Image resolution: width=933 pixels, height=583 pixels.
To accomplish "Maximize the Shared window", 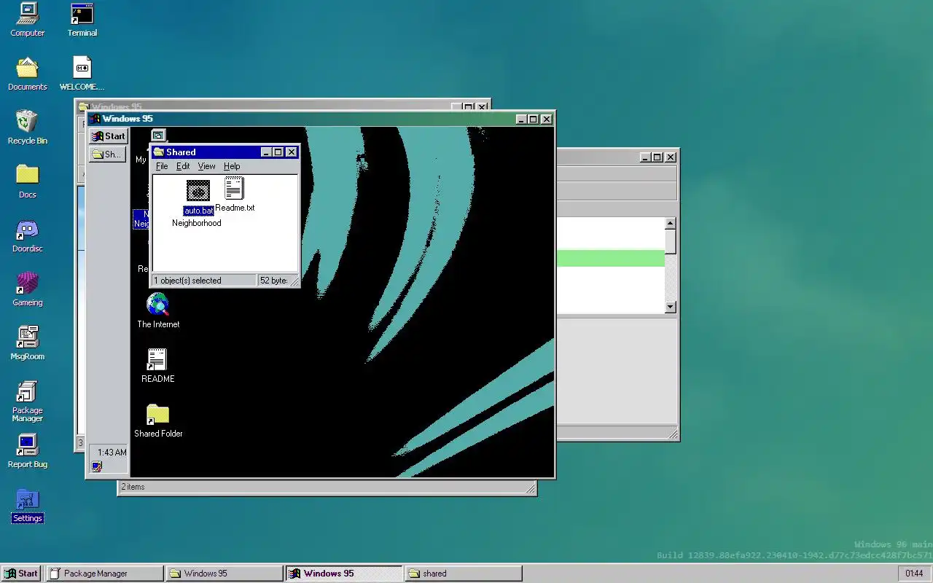I will coord(278,152).
